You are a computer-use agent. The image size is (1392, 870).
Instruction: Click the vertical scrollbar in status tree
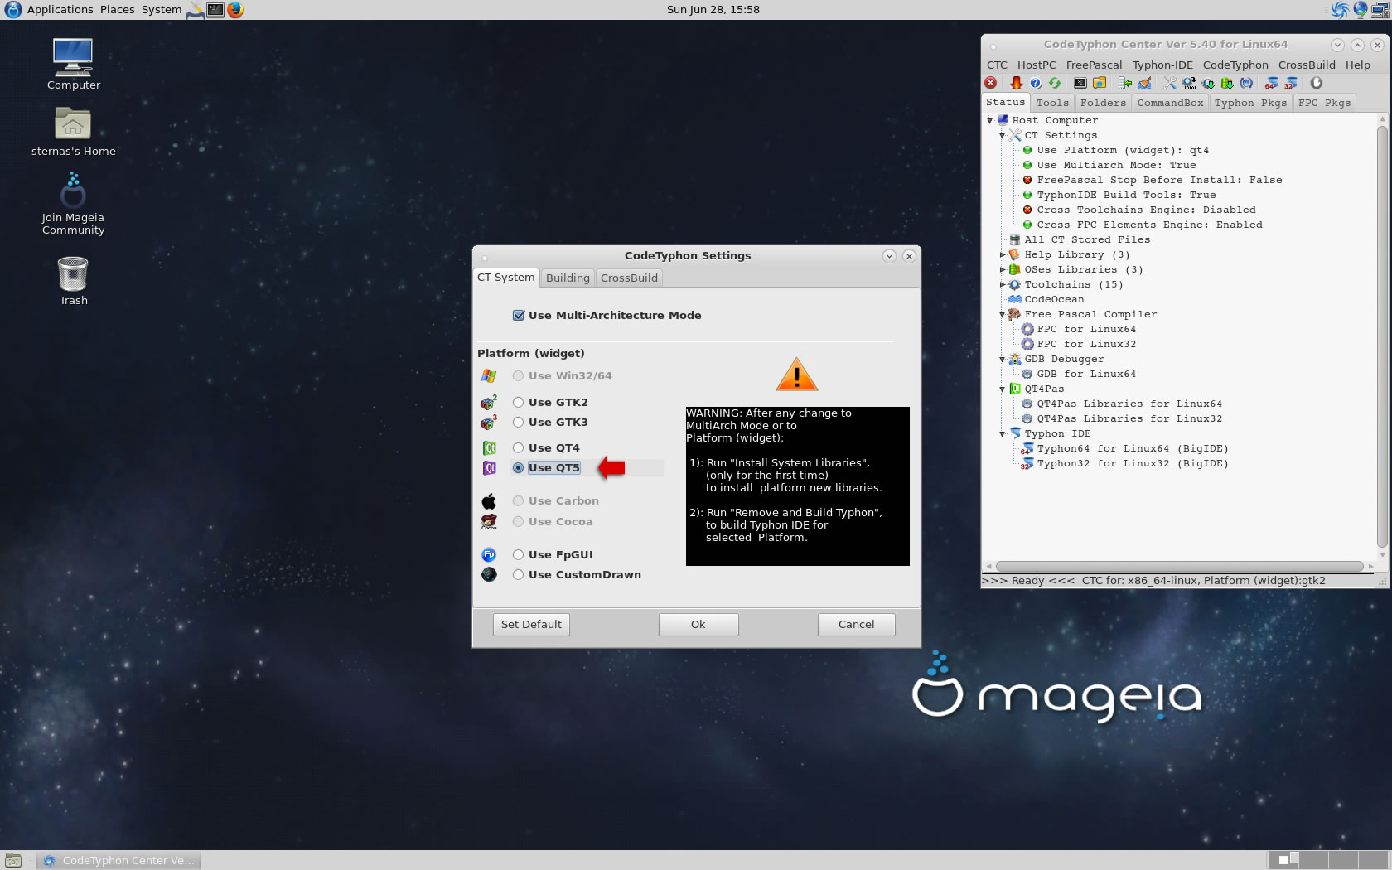[x=1382, y=336]
